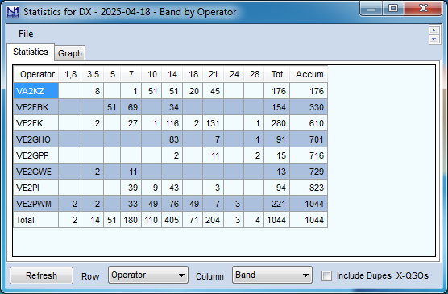Image resolution: width=448 pixels, height=294 pixels.
Task: Open the Column dropdown showing Band
Action: (x=272, y=275)
